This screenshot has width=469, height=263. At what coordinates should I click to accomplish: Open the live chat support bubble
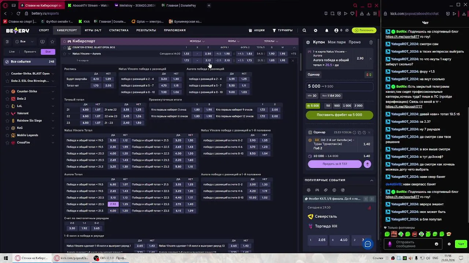[368, 244]
